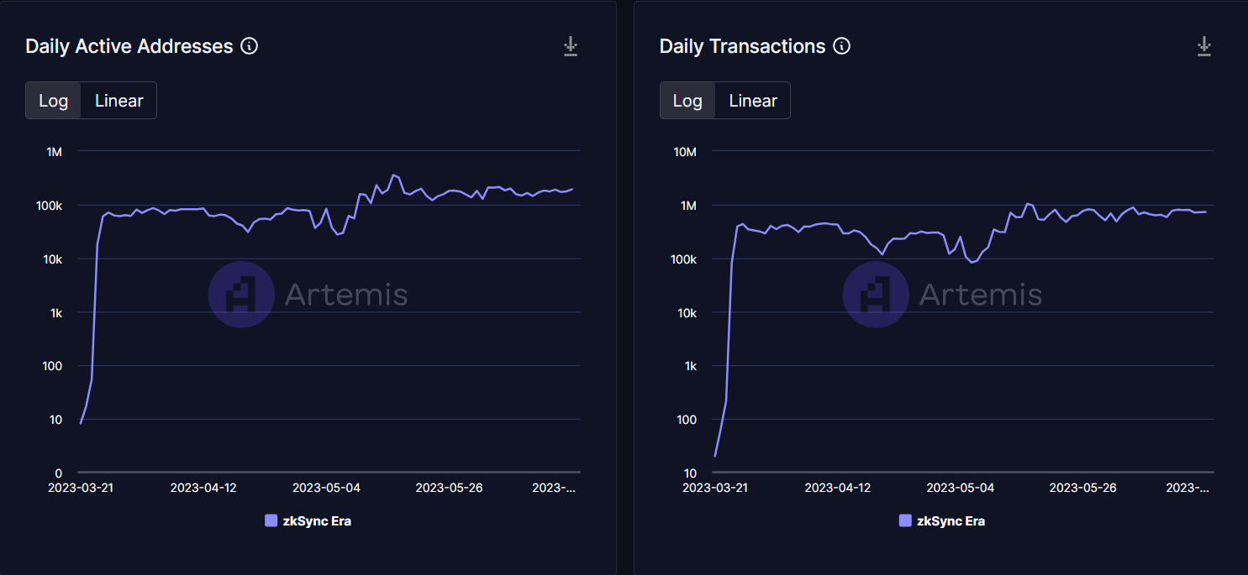Select Linear scale on Daily Transactions
The image size is (1248, 575).
(x=752, y=101)
